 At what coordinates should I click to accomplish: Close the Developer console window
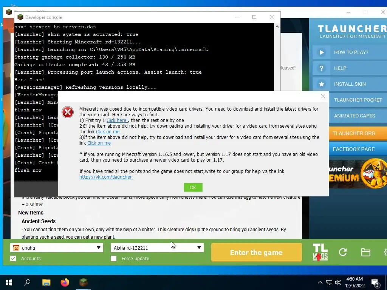pos(271,17)
